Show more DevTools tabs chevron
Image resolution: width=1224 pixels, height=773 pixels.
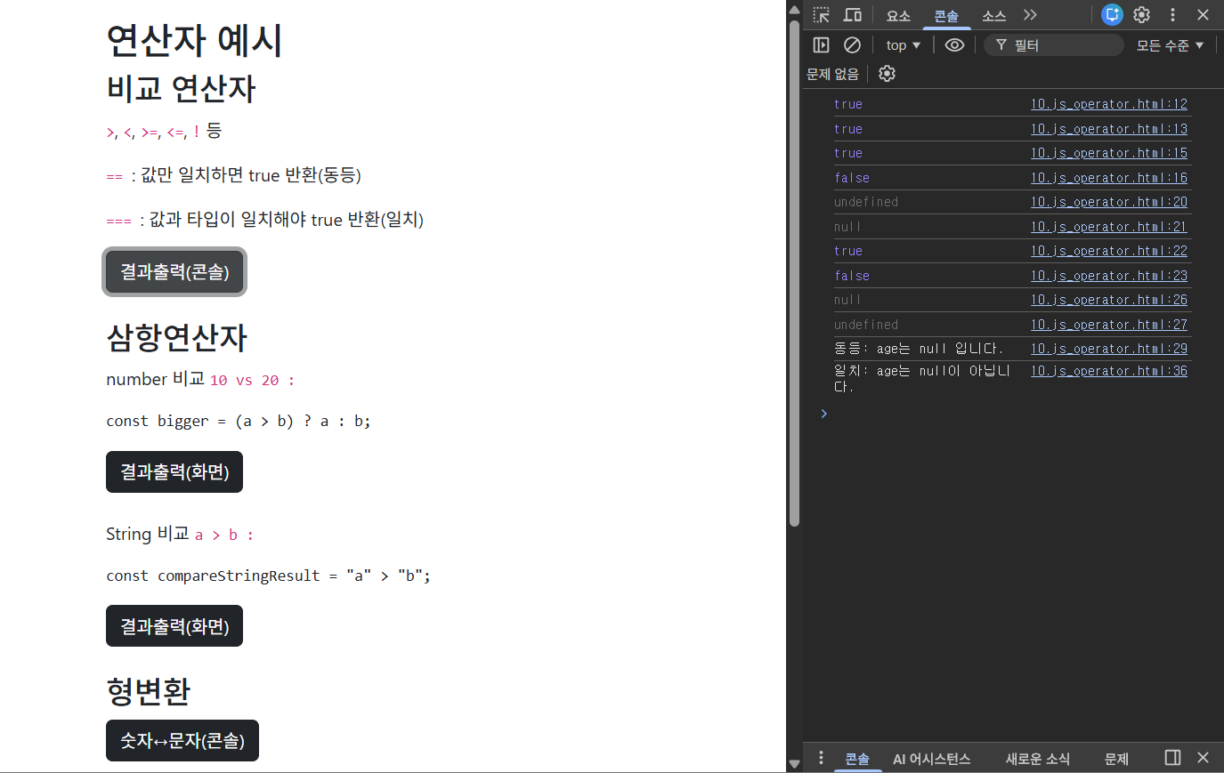pyautogui.click(x=1031, y=15)
